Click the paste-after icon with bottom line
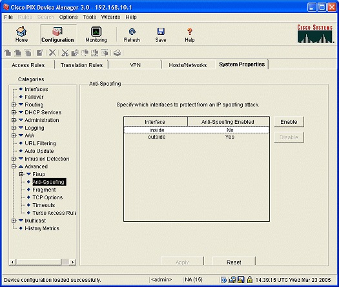 point(94,53)
